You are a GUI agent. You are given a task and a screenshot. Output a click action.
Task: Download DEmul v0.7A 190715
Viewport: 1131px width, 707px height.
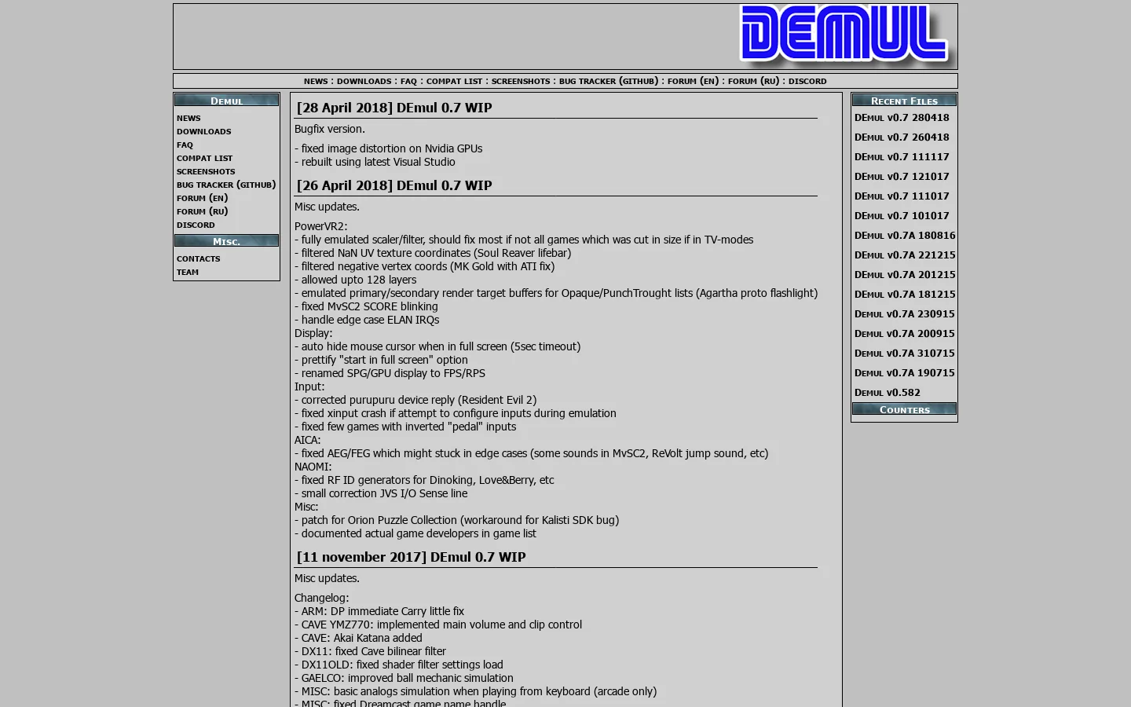pyautogui.click(x=905, y=373)
